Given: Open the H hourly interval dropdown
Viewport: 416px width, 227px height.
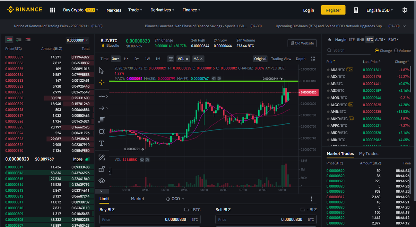Looking at the screenshot, I should click(126, 59).
